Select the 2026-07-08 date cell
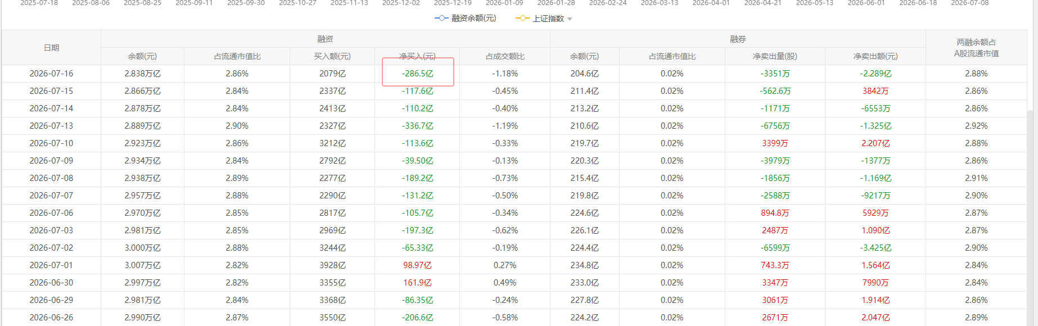Screen dimensions: 1038x326 pos(51,178)
